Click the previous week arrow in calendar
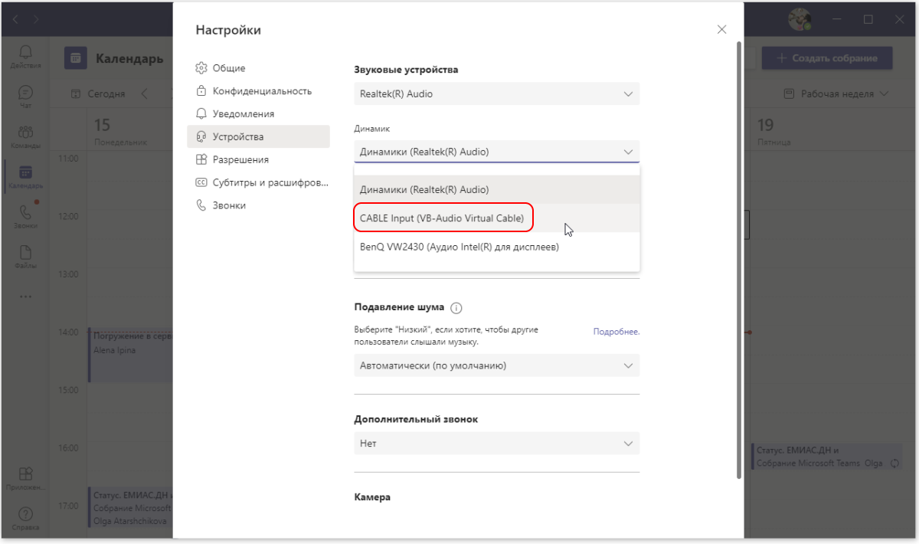This screenshot has height=544, width=919. coord(144,93)
